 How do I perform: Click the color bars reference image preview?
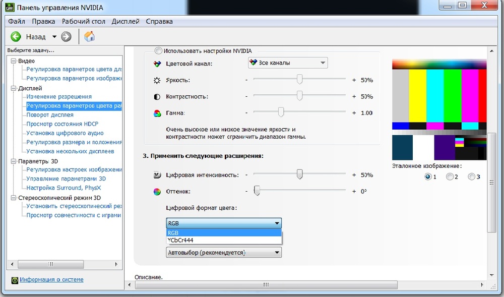(439, 109)
